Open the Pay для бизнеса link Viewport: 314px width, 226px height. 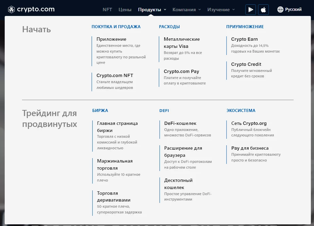pos(250,148)
